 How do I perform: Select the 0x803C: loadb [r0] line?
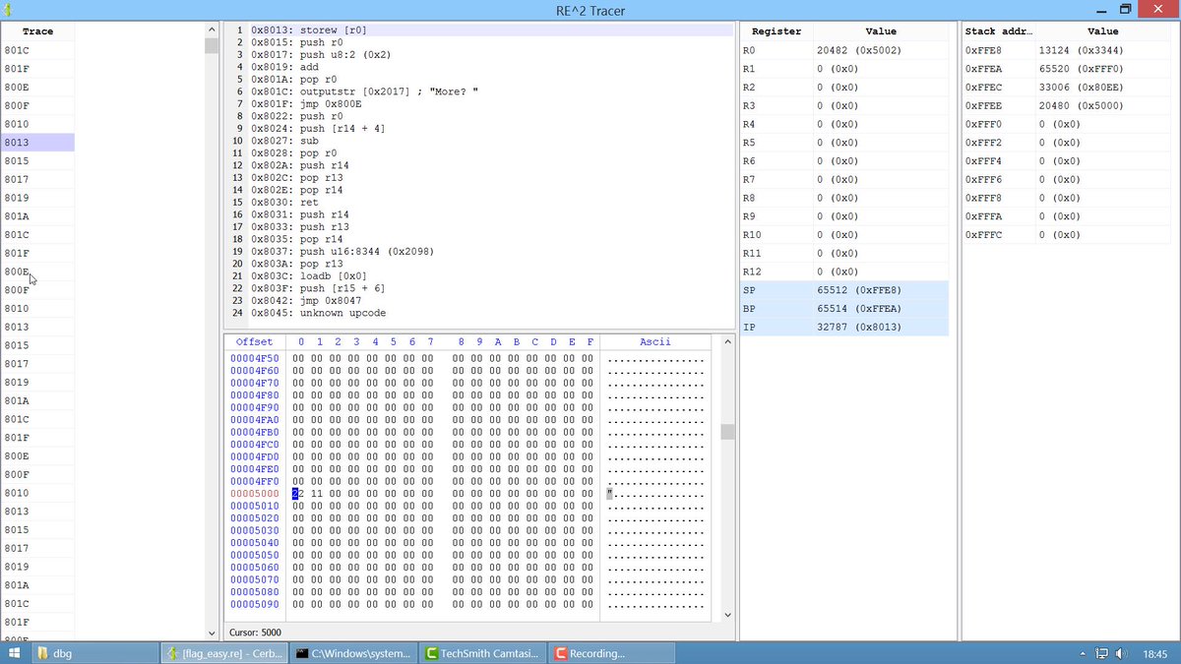(309, 275)
